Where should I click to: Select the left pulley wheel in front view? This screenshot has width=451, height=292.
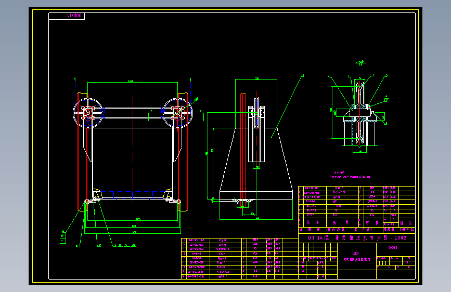88,113
